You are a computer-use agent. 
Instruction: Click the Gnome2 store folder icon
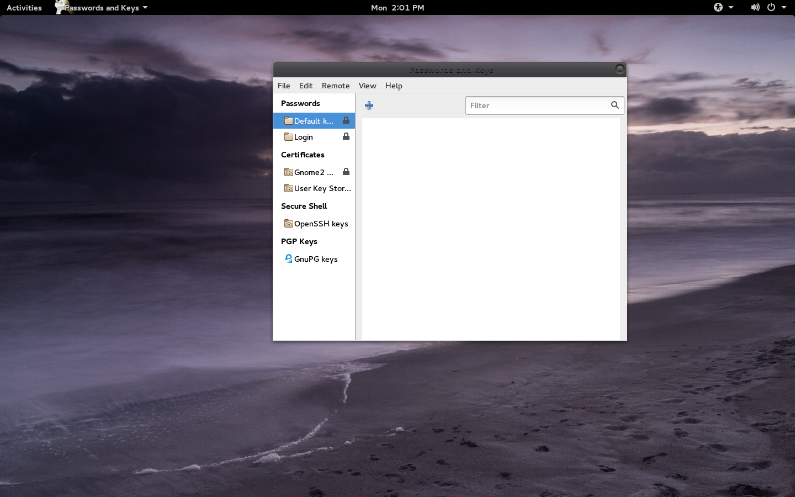(x=288, y=172)
